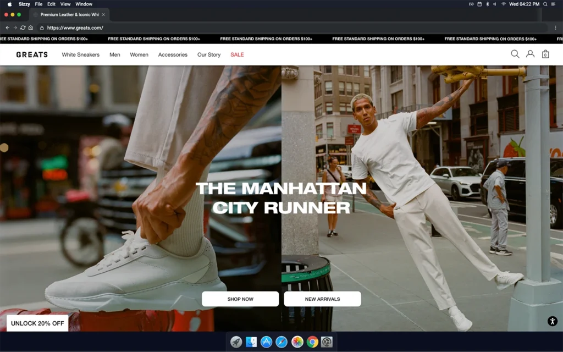Select the red SALE navigation link
Screen dimensions: 563x352
pos(237,54)
